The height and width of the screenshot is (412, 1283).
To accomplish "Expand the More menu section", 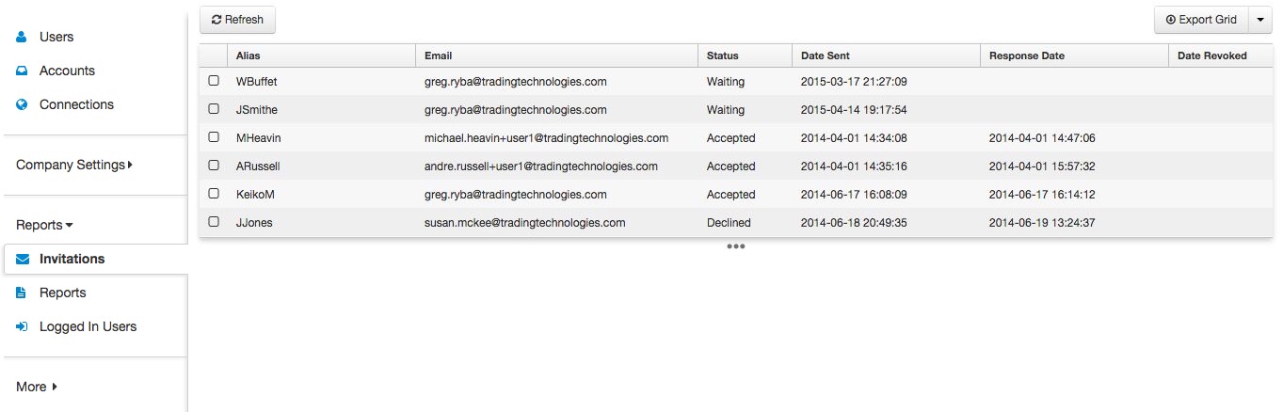I will [x=37, y=387].
